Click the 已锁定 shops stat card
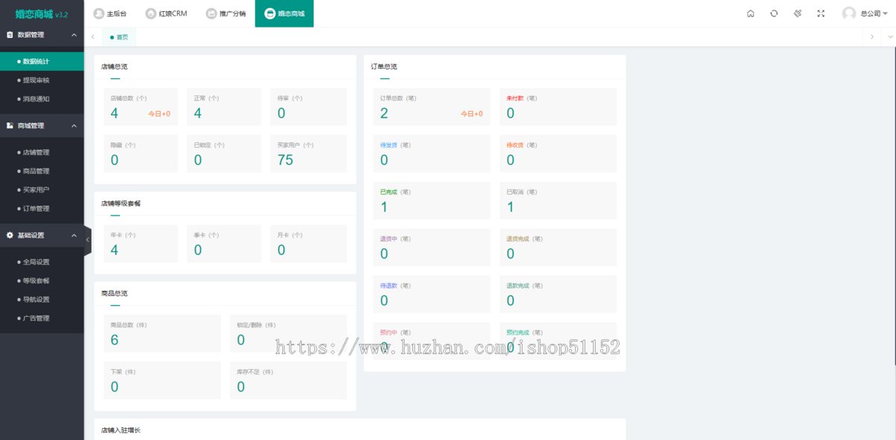The width and height of the screenshot is (896, 440). pos(224,154)
